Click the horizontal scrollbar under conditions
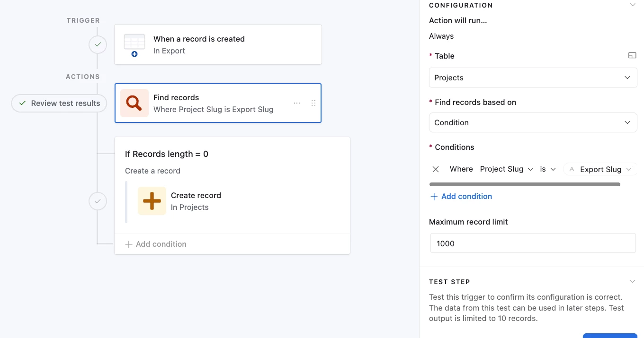This screenshot has height=338, width=644. tap(525, 184)
